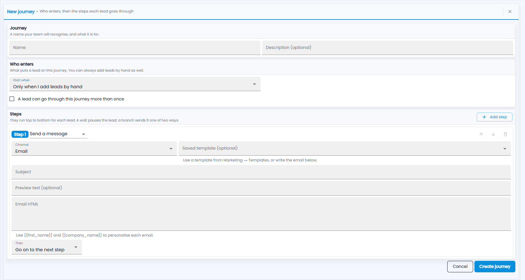Open the Start when dropdown
Screen dimensions: 525x280
tap(135, 84)
